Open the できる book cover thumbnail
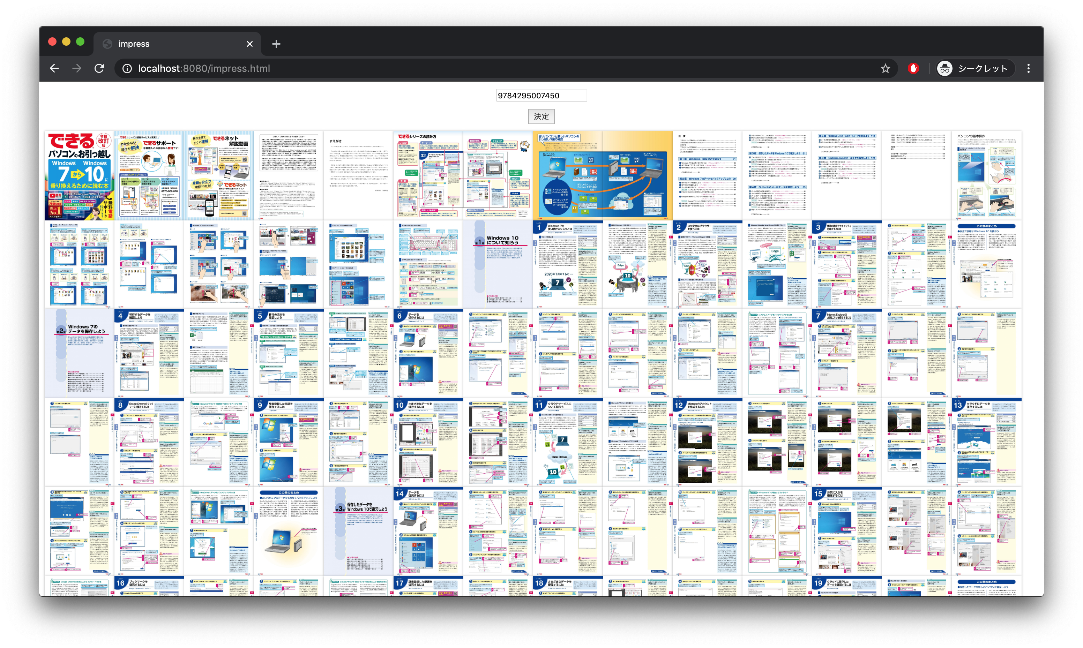This screenshot has width=1083, height=648. [79, 176]
